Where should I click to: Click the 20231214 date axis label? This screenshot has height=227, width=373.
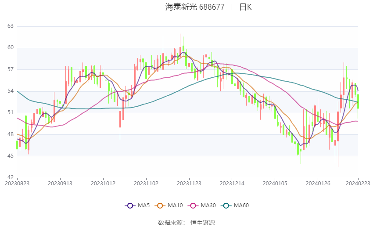click(232, 184)
